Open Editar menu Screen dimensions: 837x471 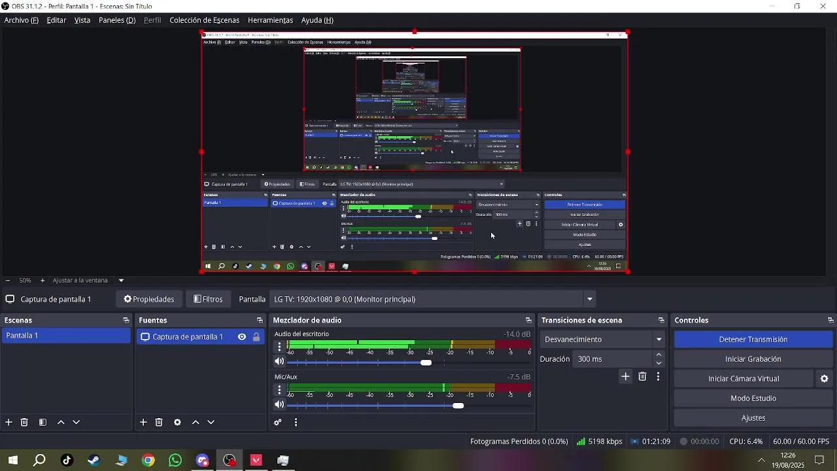[x=56, y=20]
